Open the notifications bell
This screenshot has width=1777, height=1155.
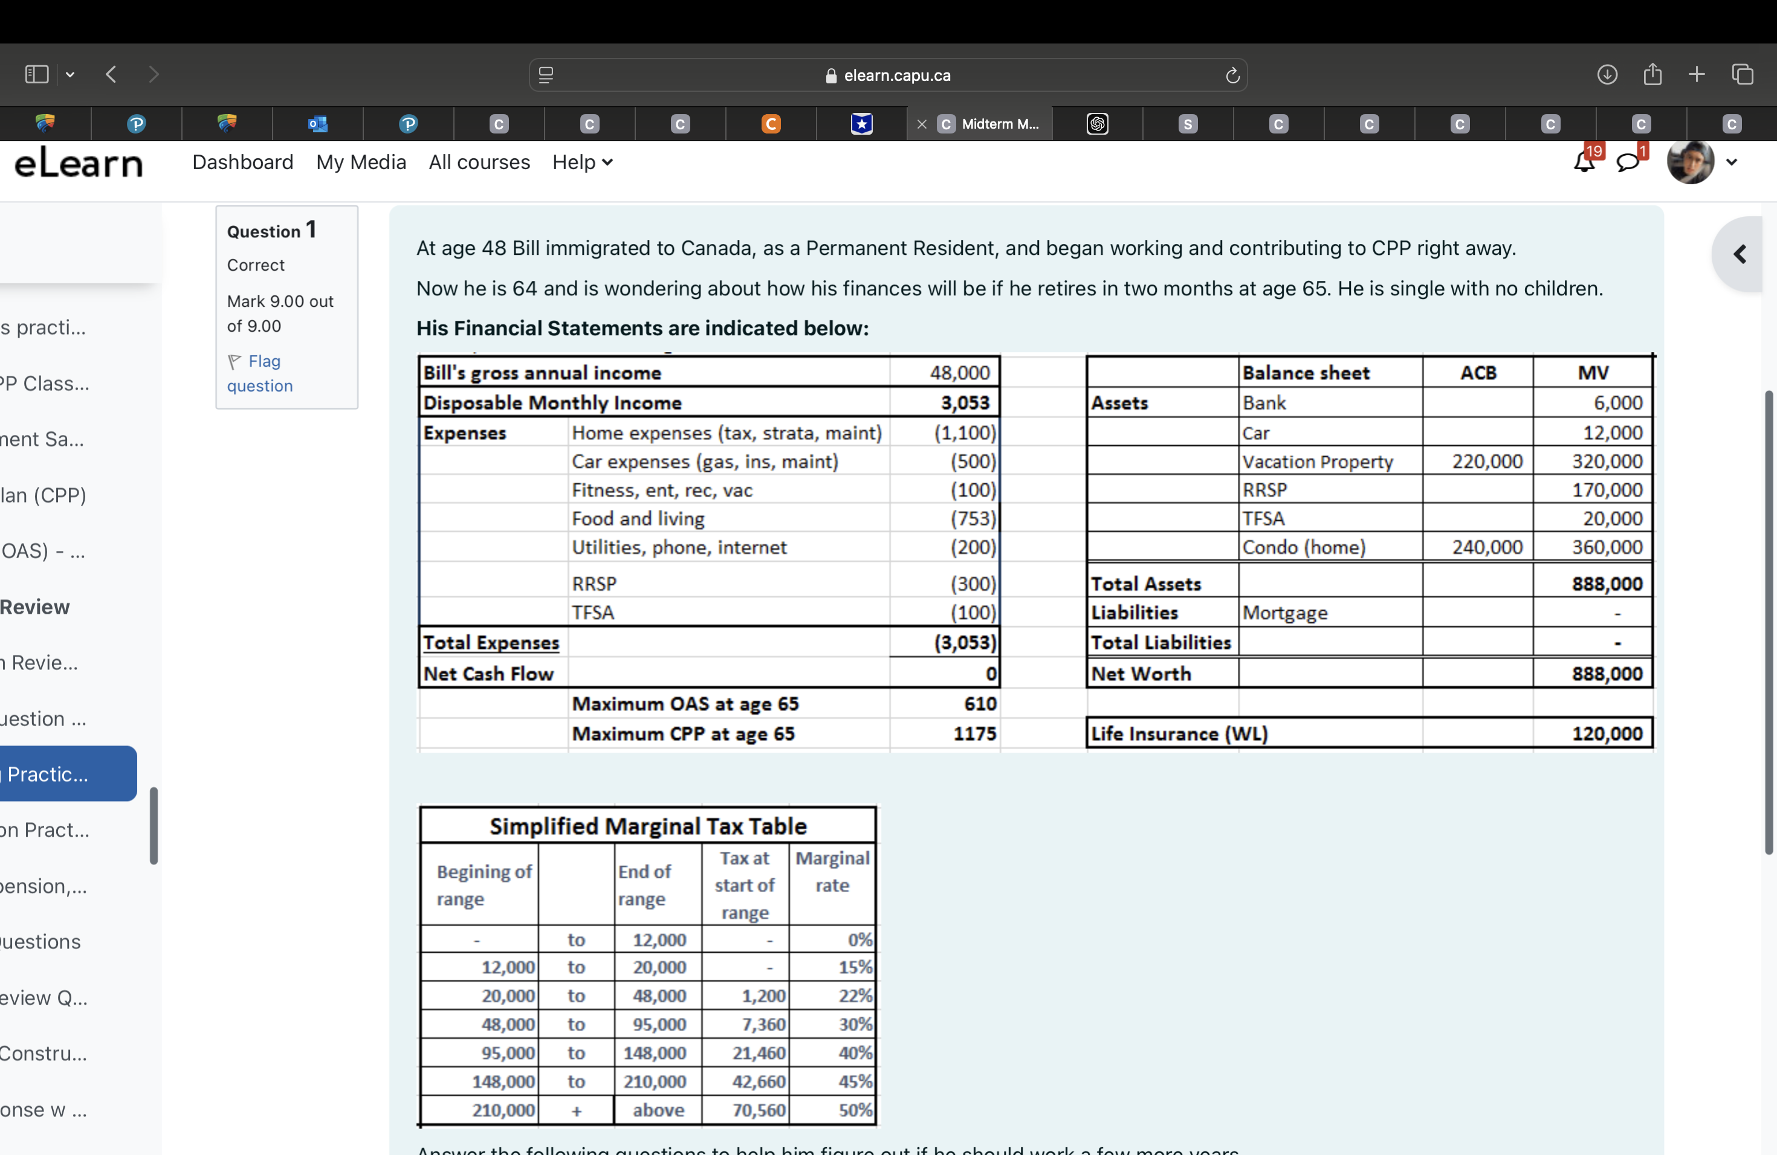pos(1584,162)
